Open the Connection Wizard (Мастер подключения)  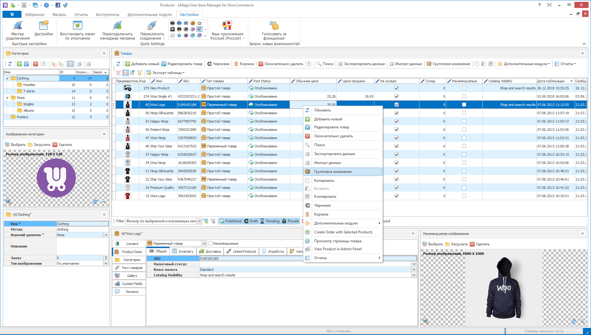(x=17, y=30)
